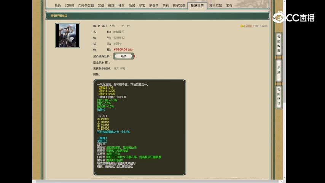
Task: Click the item name 地魁星符
Action: click(119, 32)
